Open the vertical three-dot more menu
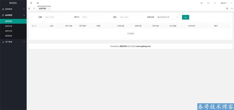This screenshot has width=234, height=110. click(231, 3)
